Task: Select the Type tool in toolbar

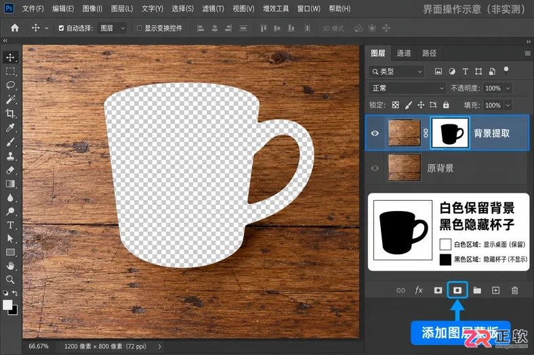Action: click(x=10, y=225)
